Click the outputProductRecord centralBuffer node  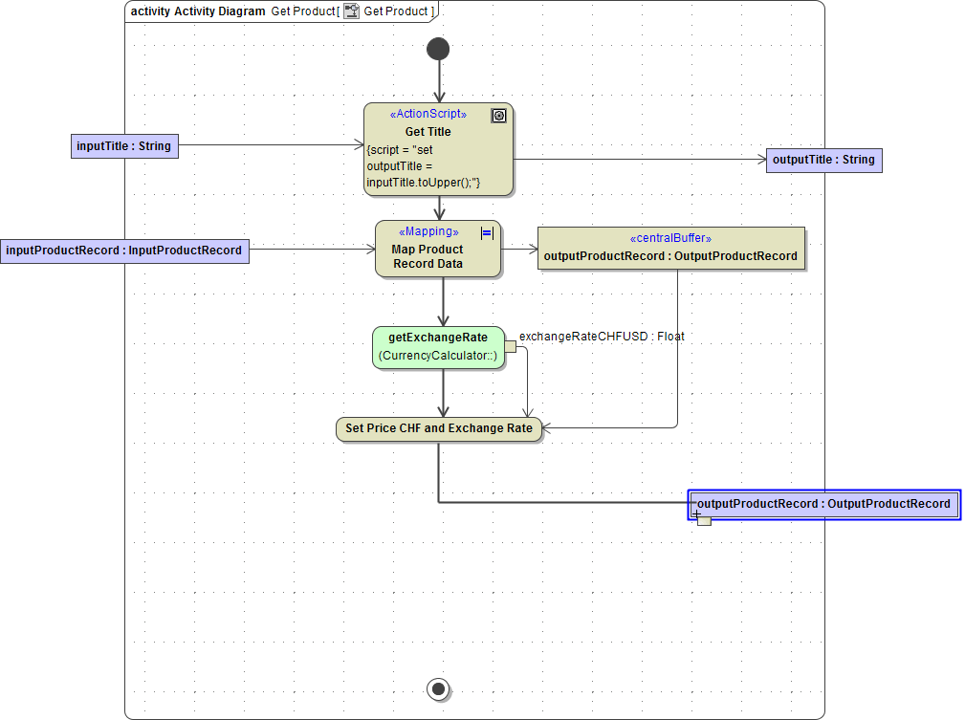670,249
